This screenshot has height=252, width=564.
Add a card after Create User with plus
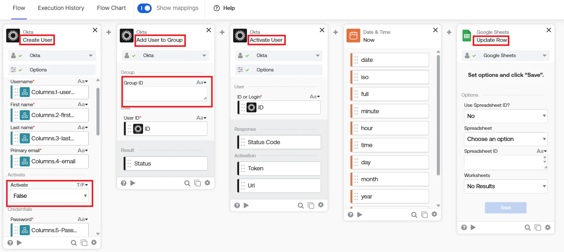pyautogui.click(x=109, y=32)
